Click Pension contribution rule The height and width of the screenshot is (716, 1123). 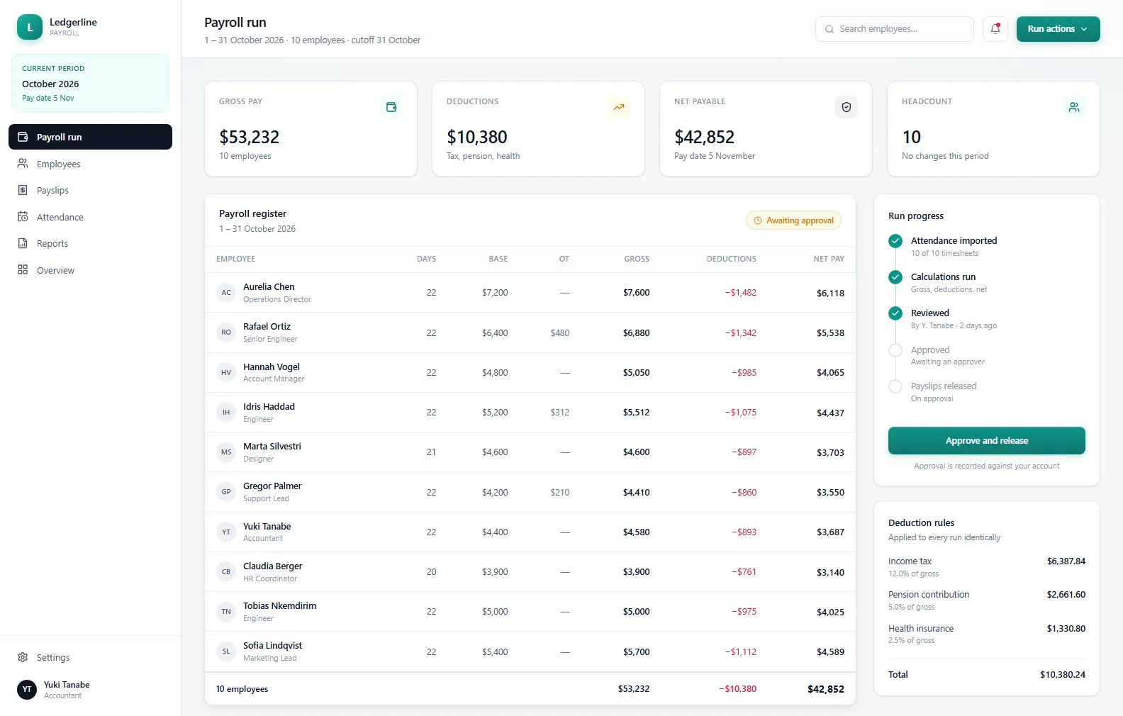coord(986,600)
